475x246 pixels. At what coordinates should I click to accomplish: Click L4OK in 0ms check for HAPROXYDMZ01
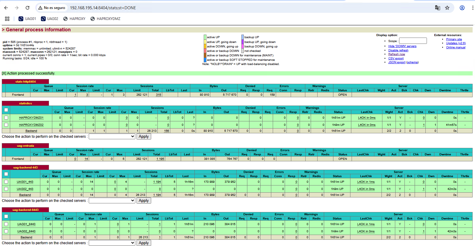tap(367, 118)
